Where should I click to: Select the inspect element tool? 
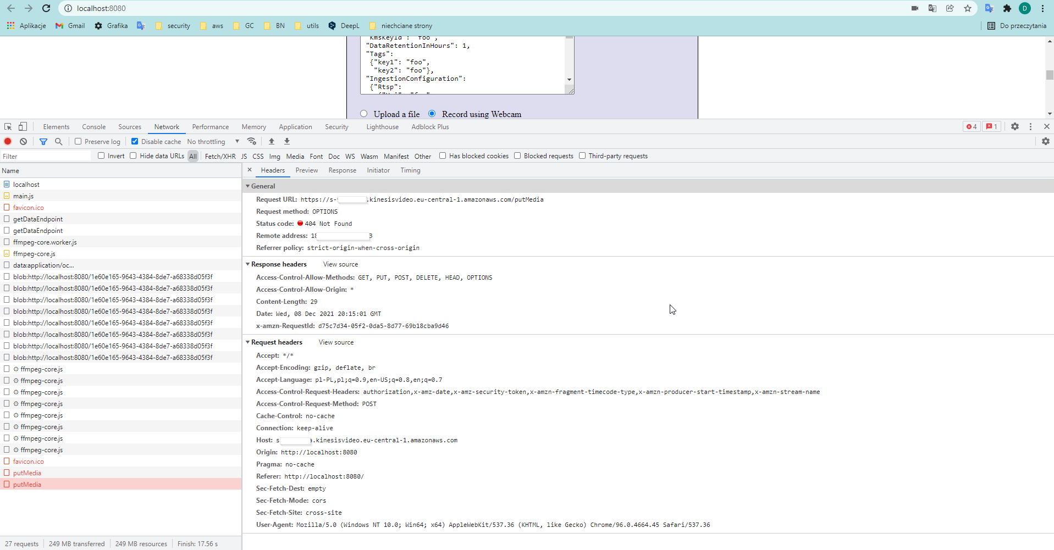click(8, 126)
